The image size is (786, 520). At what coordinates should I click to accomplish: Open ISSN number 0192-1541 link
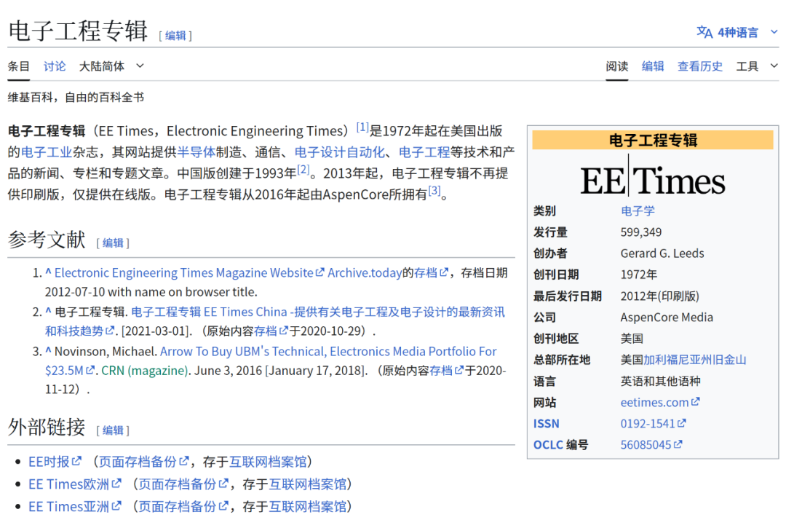tap(653, 424)
